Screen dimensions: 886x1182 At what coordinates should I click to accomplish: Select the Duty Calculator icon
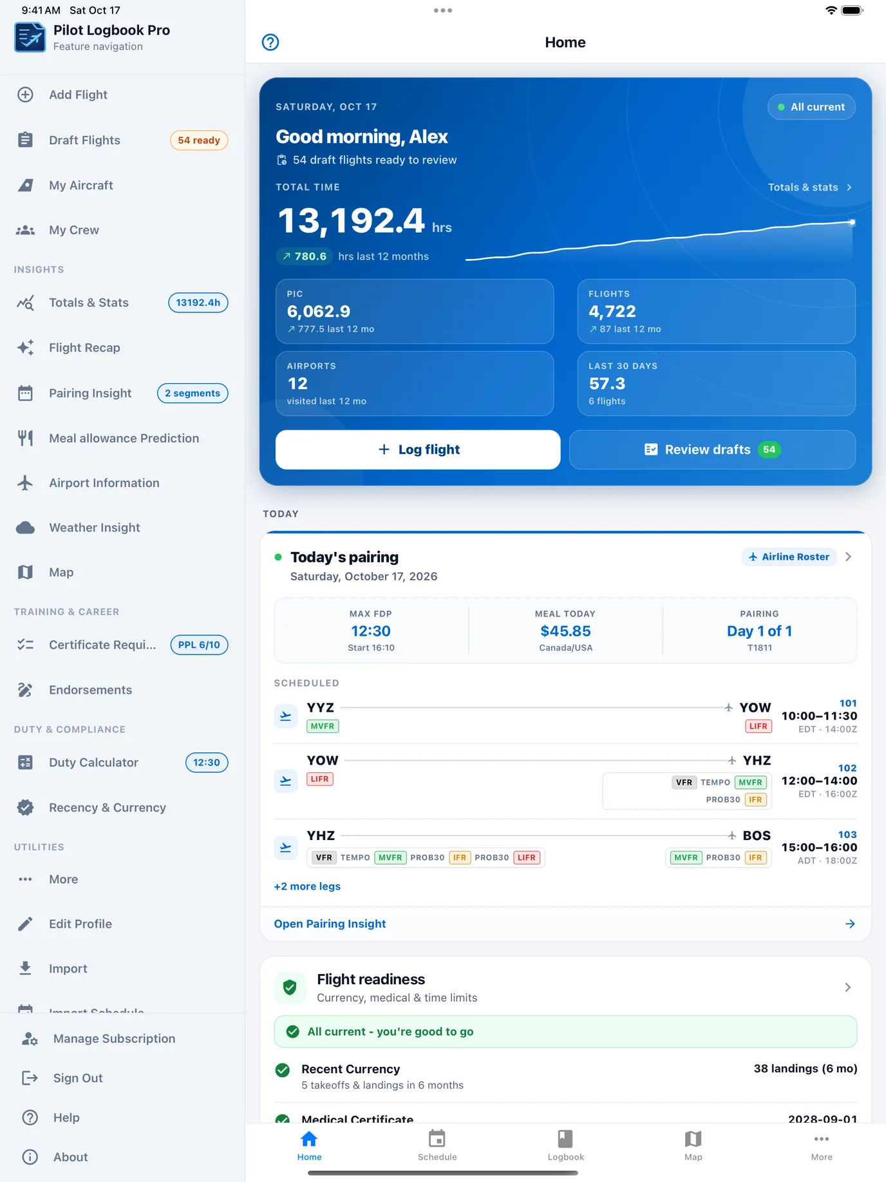tap(25, 763)
